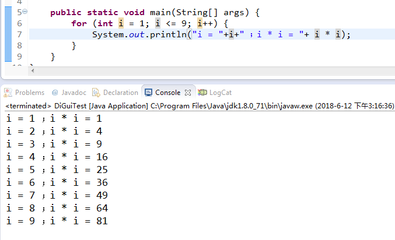Collapse the main method fold on line 5
This screenshot has height=240, width=395.
25,13
